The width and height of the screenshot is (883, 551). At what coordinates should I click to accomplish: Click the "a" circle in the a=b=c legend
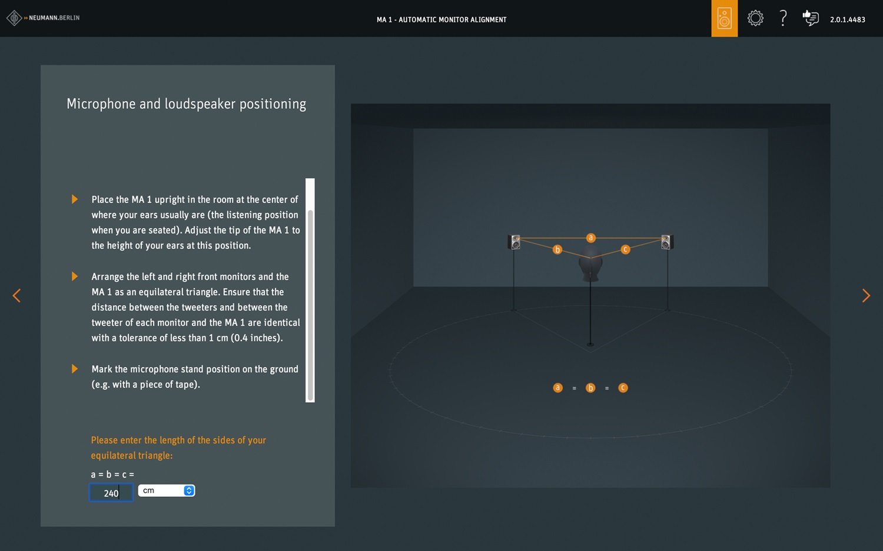pos(558,388)
